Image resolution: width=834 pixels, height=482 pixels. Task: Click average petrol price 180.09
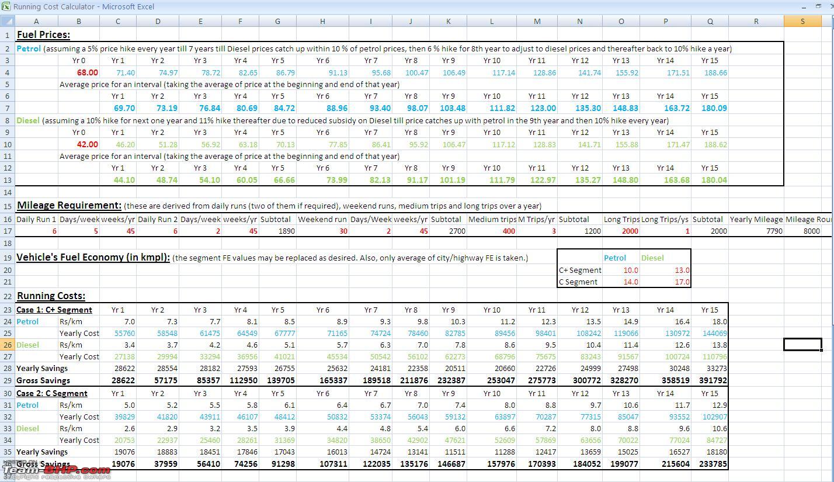coord(714,108)
